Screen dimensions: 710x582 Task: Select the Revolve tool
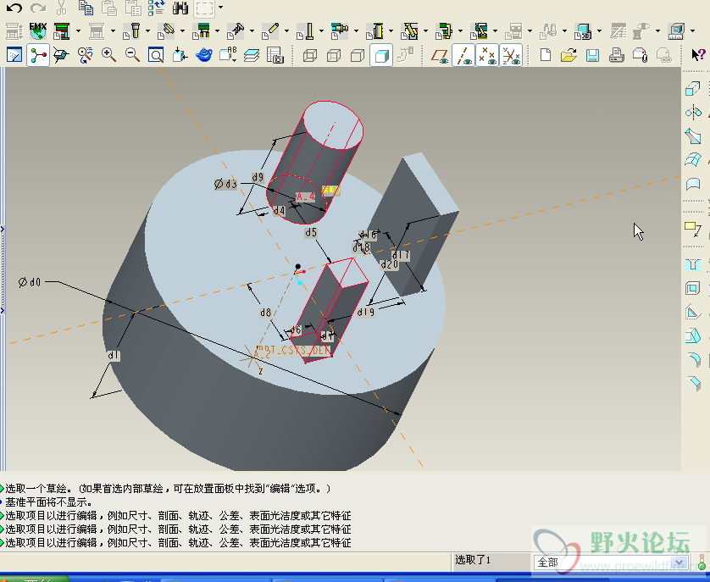[x=693, y=112]
